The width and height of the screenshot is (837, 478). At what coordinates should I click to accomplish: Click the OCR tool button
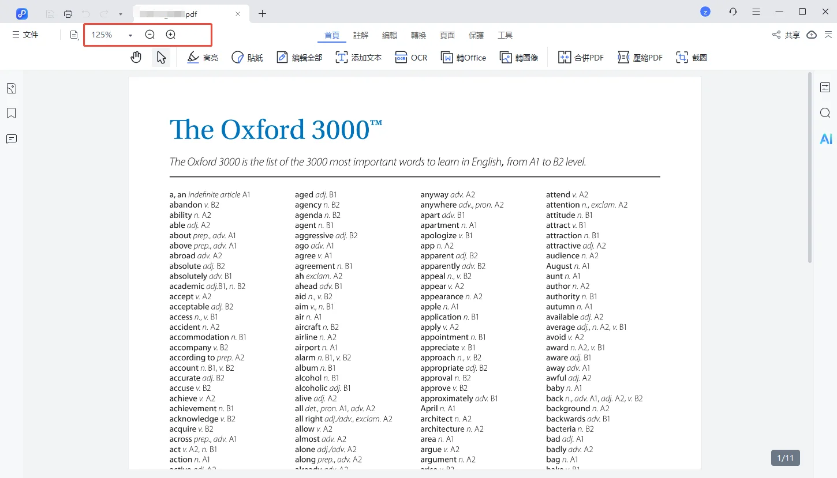411,58
